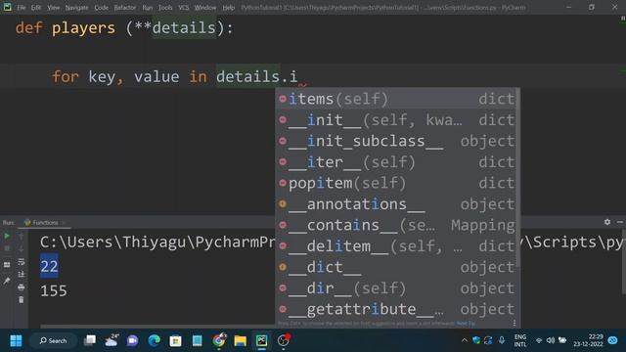Toggle scroll to end of console output

tap(22, 274)
